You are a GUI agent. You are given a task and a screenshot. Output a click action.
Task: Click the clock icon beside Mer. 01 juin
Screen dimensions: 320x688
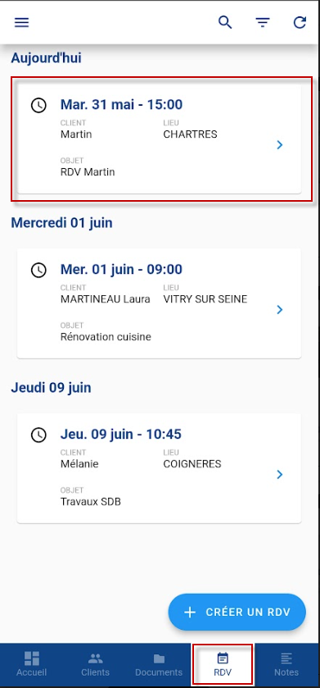38,270
